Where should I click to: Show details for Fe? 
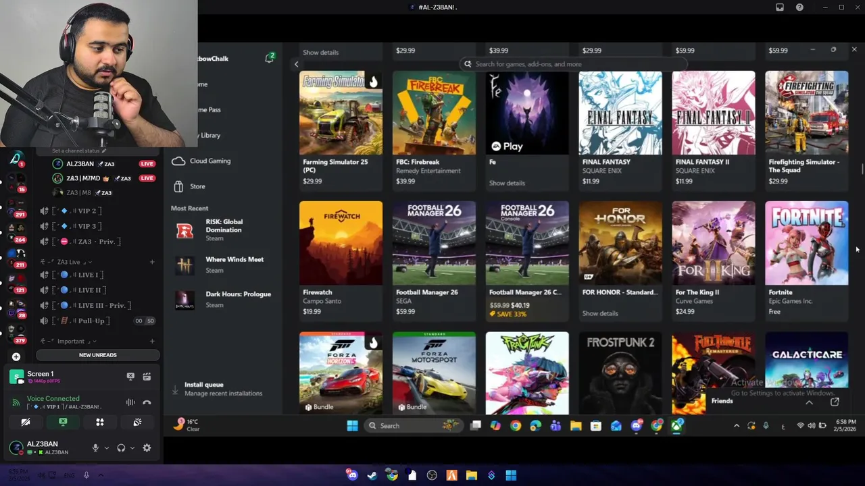point(507,183)
